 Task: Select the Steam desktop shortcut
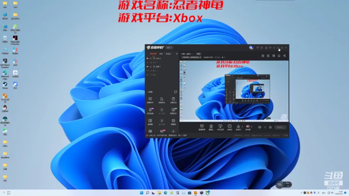click(x=5, y=85)
